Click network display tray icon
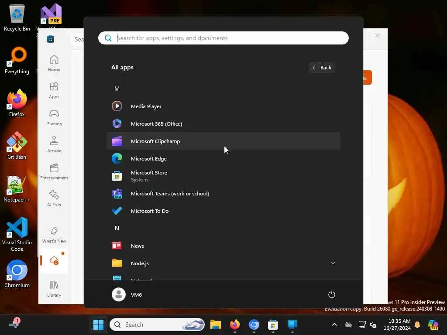Image resolution: width=447 pixels, height=335 pixels. click(x=362, y=325)
